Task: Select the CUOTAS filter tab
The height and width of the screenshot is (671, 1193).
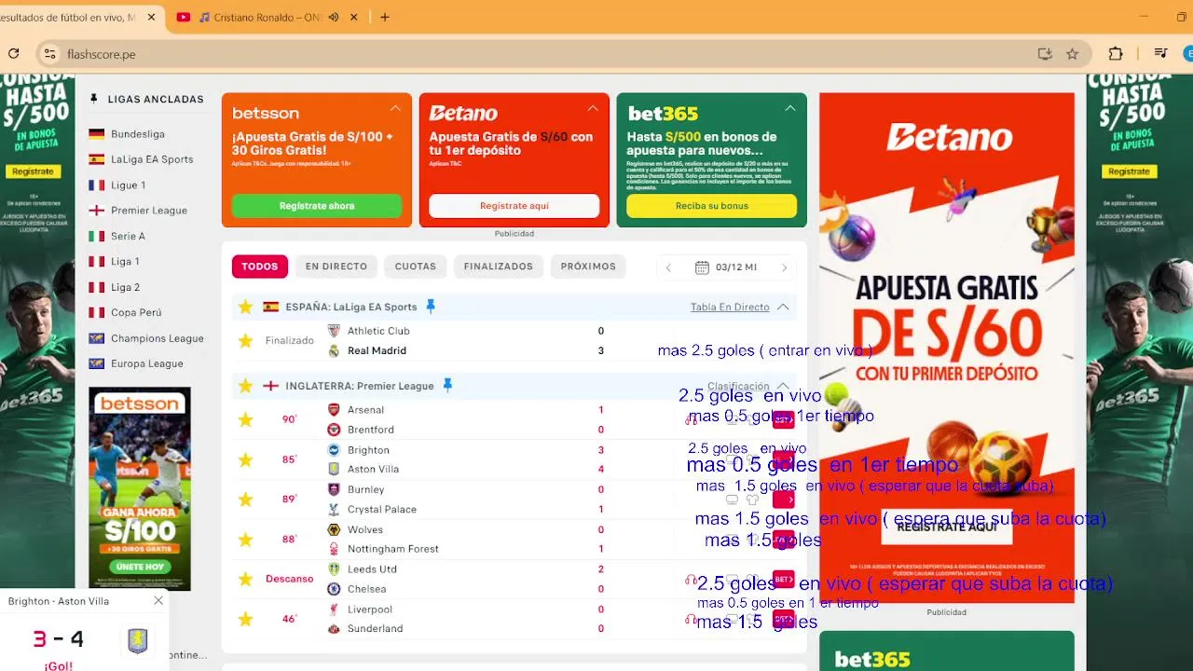Action: (416, 267)
